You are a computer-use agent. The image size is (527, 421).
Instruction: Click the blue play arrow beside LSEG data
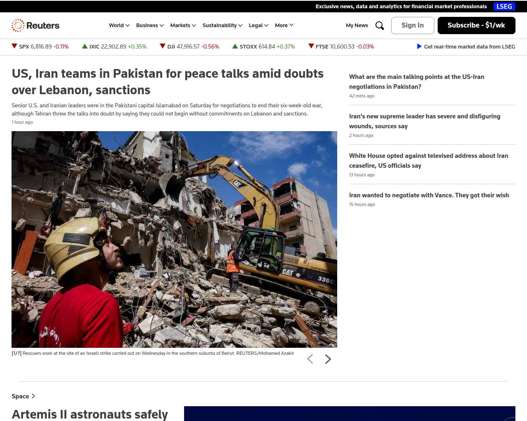[x=419, y=46]
